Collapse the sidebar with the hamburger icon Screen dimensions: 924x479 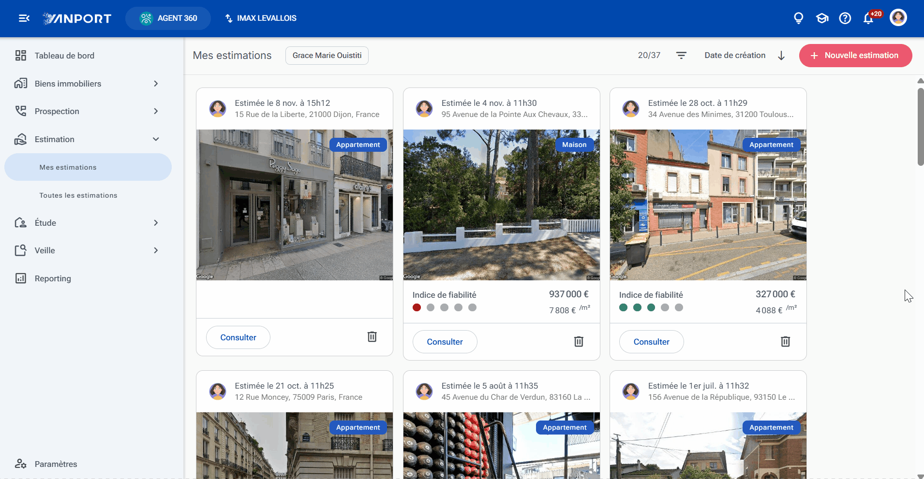point(24,18)
